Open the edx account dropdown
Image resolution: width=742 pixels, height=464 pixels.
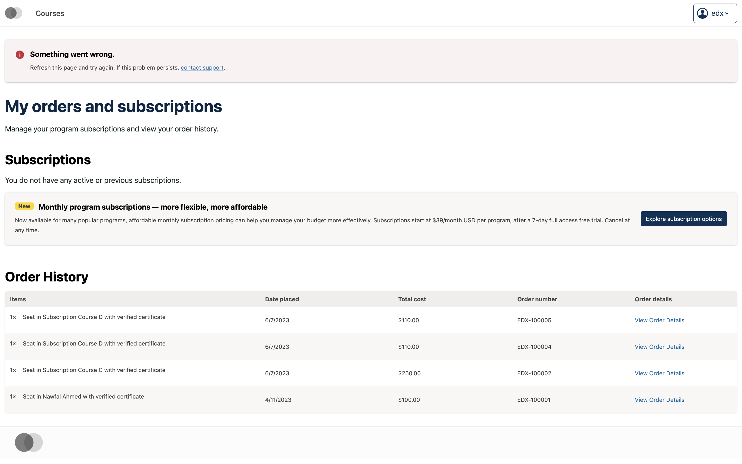pos(715,13)
